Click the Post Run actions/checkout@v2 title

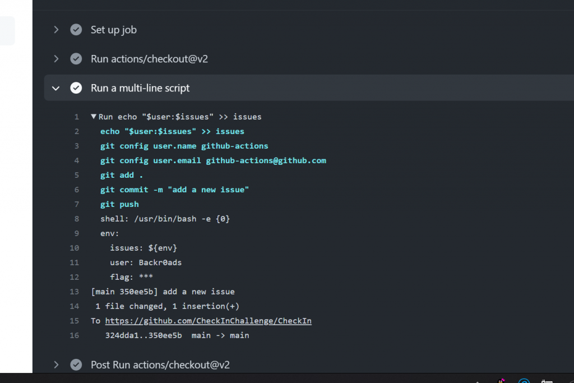(160, 365)
